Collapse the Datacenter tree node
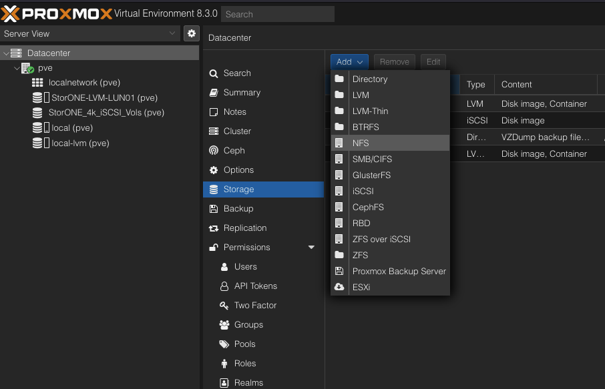 coord(6,53)
